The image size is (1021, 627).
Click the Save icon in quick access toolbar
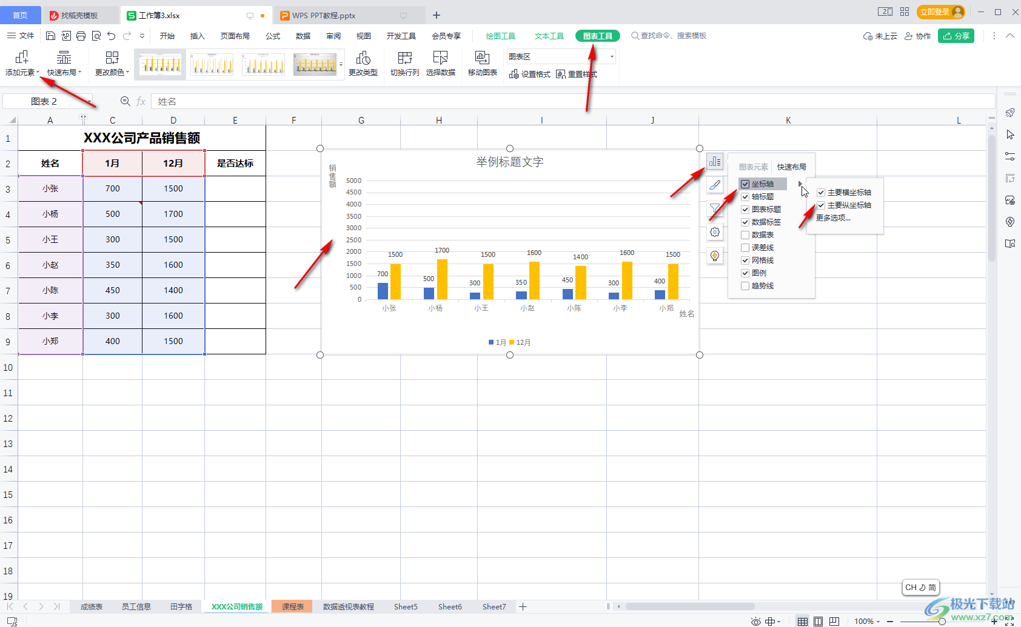[x=51, y=36]
